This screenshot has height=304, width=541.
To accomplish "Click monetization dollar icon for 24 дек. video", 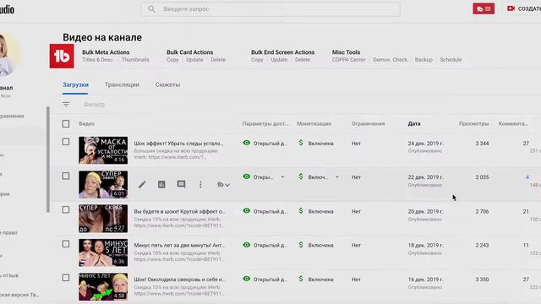I will [x=301, y=143].
